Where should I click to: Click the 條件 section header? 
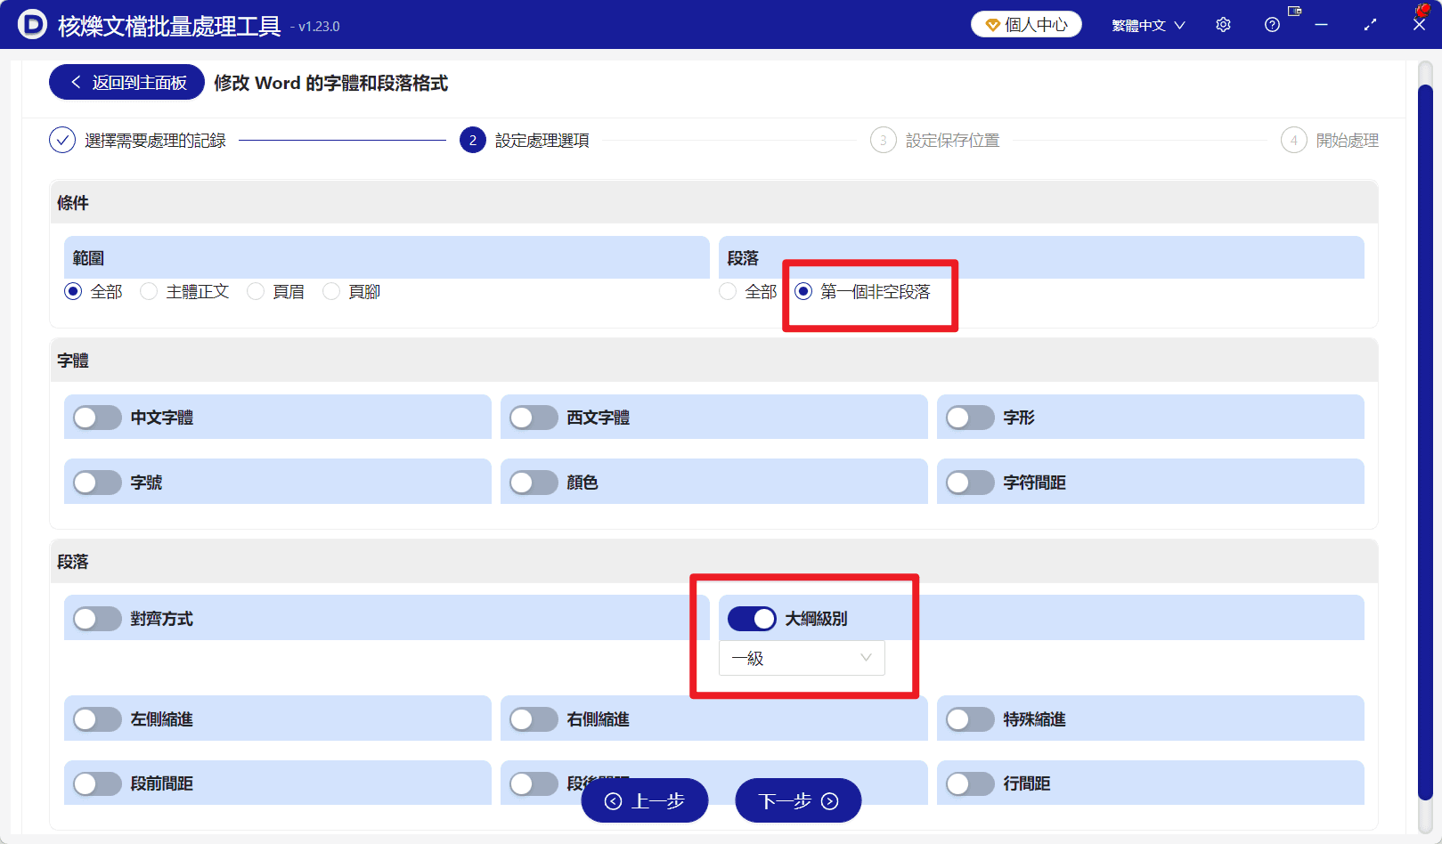(713, 203)
